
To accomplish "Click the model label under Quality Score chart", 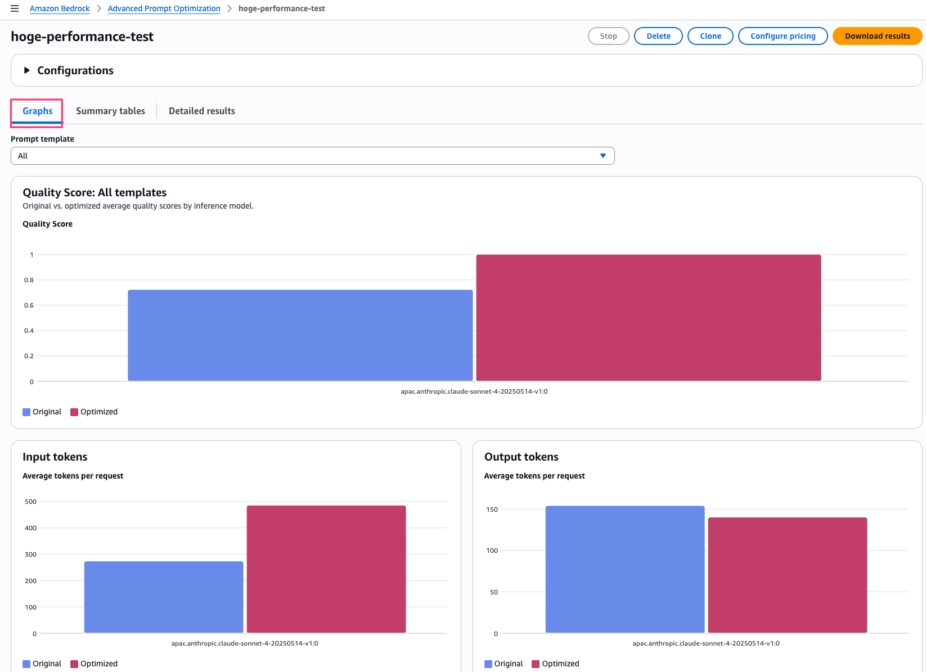I will 474,391.
